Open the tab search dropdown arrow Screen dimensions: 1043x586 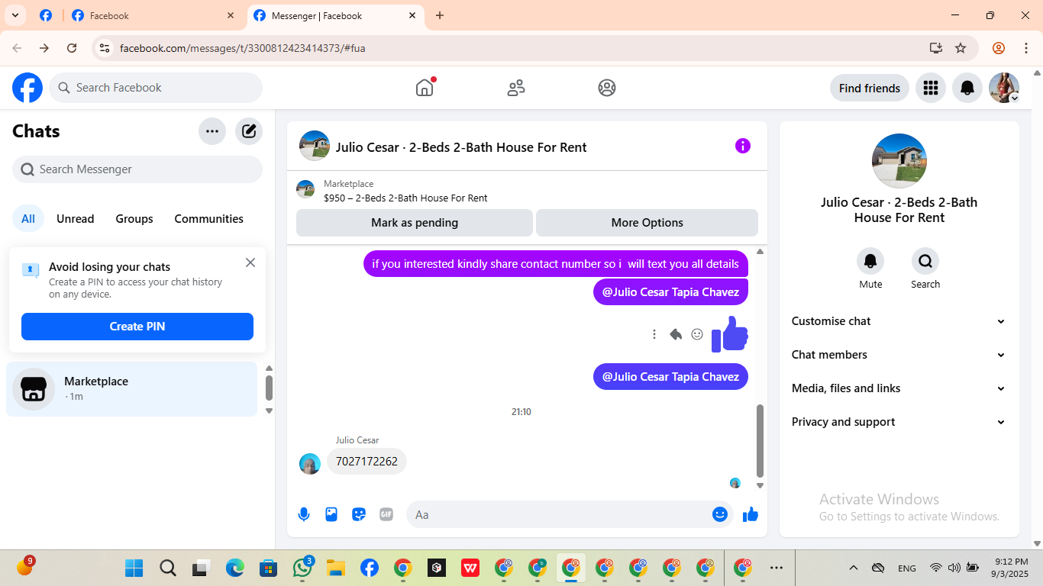[x=15, y=15]
